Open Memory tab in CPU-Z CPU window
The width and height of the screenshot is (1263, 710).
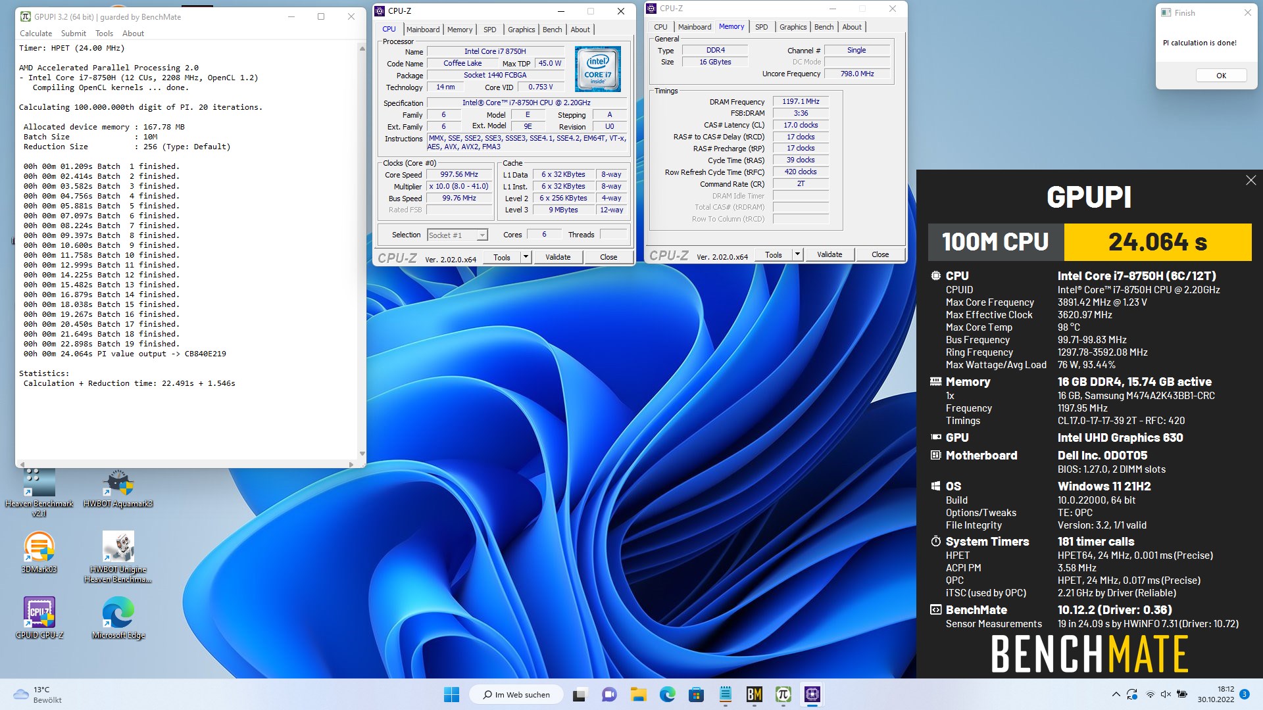(460, 30)
